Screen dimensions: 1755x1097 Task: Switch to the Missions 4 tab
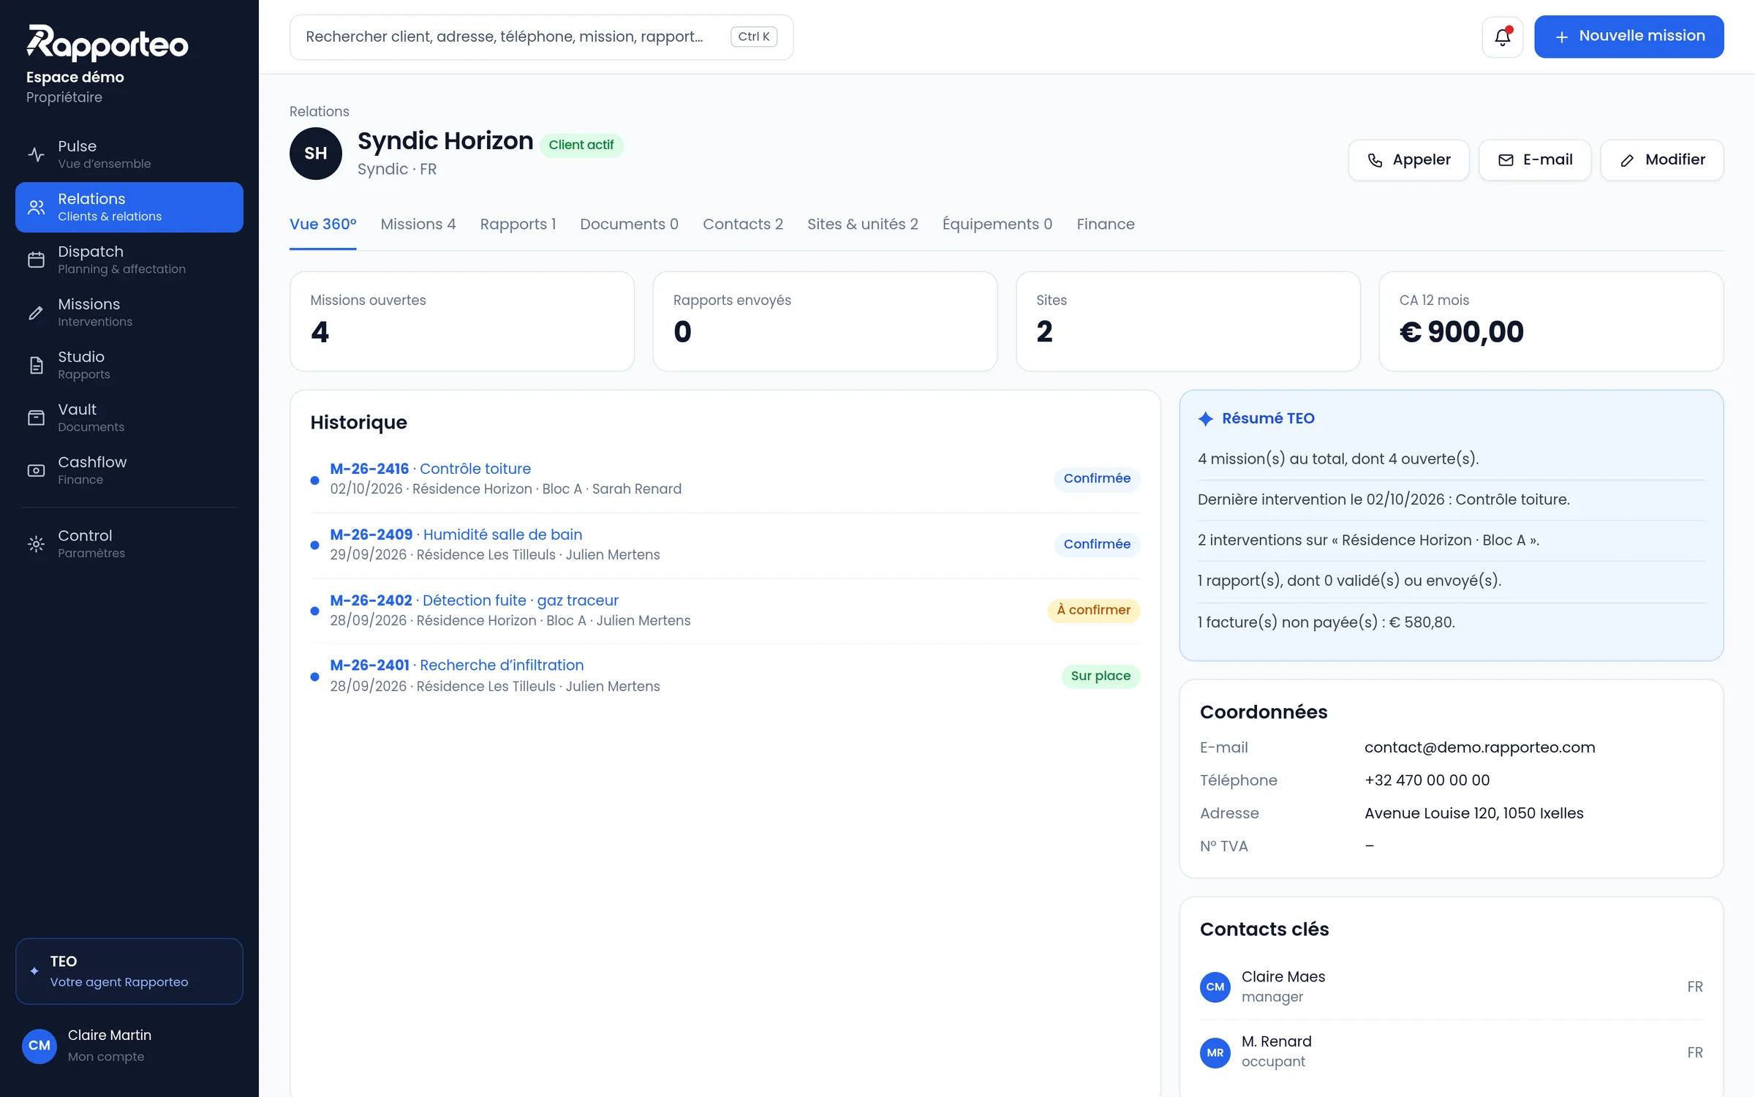coord(418,225)
